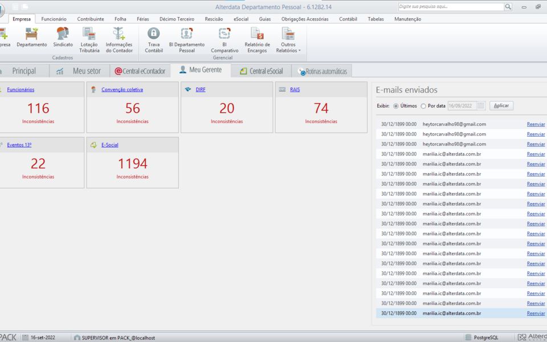Launch BI Comparativo
Viewport: 547px width, 342px height.
coord(224,40)
